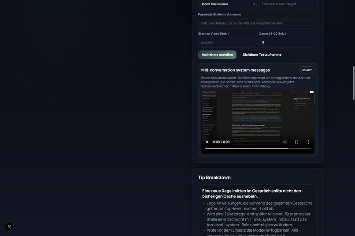Click the video progress seek bar
Image resolution: width=355 pixels, height=236 pixels.
(x=258, y=149)
